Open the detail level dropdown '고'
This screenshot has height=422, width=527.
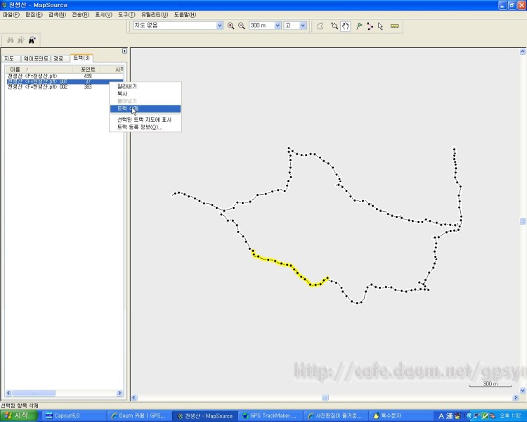point(303,25)
